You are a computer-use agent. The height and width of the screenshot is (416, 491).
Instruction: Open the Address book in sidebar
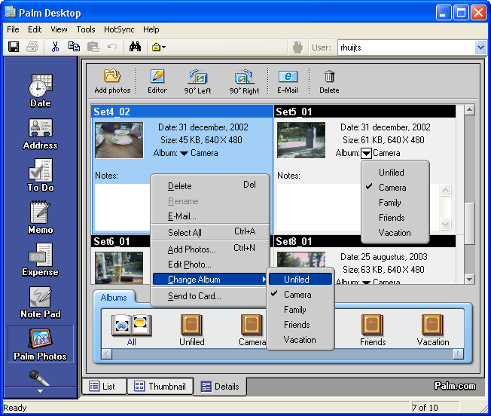41,134
